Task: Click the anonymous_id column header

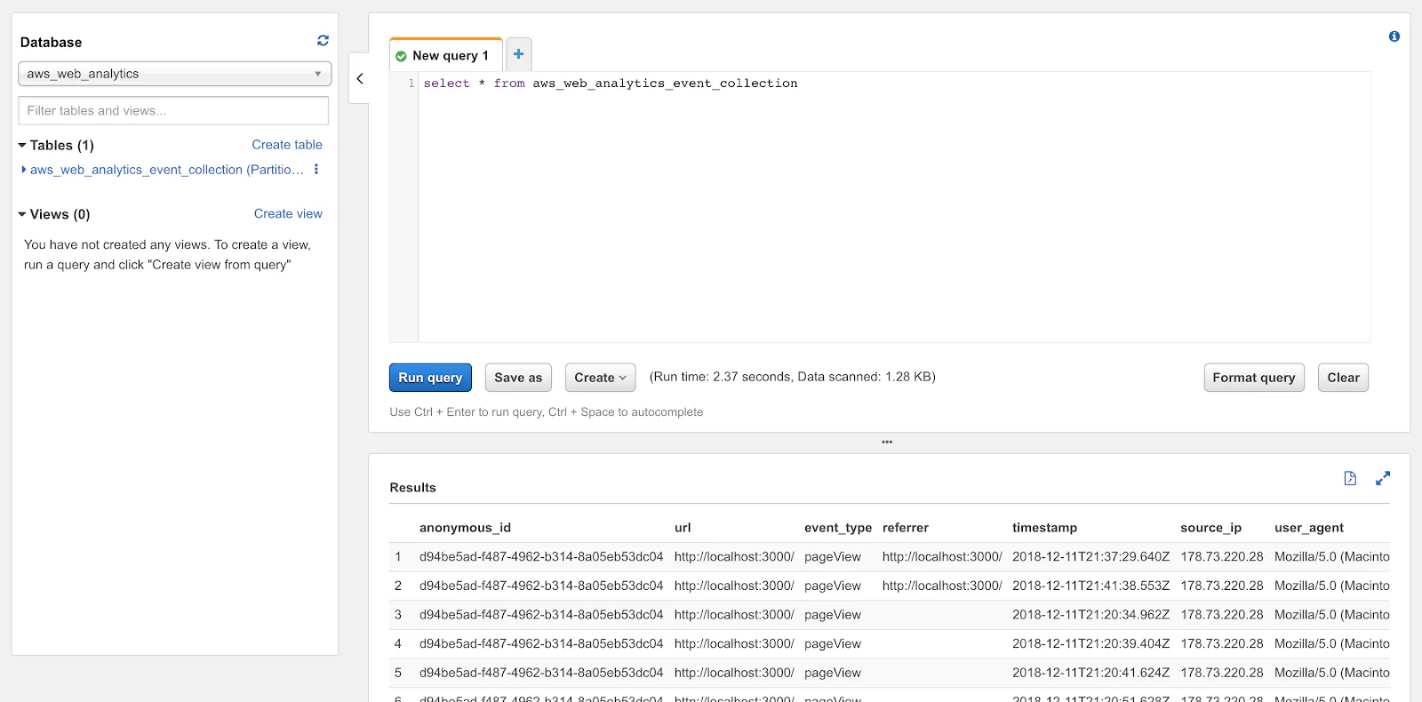Action: point(465,528)
